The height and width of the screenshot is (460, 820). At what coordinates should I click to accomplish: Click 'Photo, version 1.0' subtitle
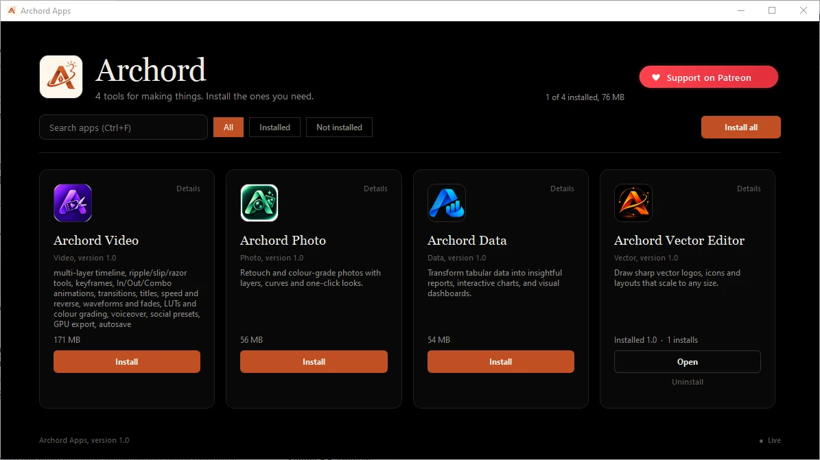[272, 258]
